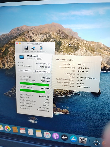Open the Notes app in the Dock
Screen dimensions: 110x147
(39, 133)
